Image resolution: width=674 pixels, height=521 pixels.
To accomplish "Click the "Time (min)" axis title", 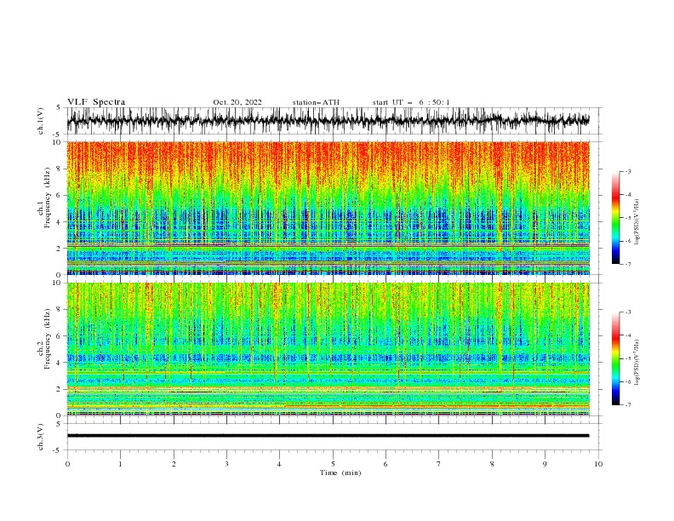I will pos(340,472).
